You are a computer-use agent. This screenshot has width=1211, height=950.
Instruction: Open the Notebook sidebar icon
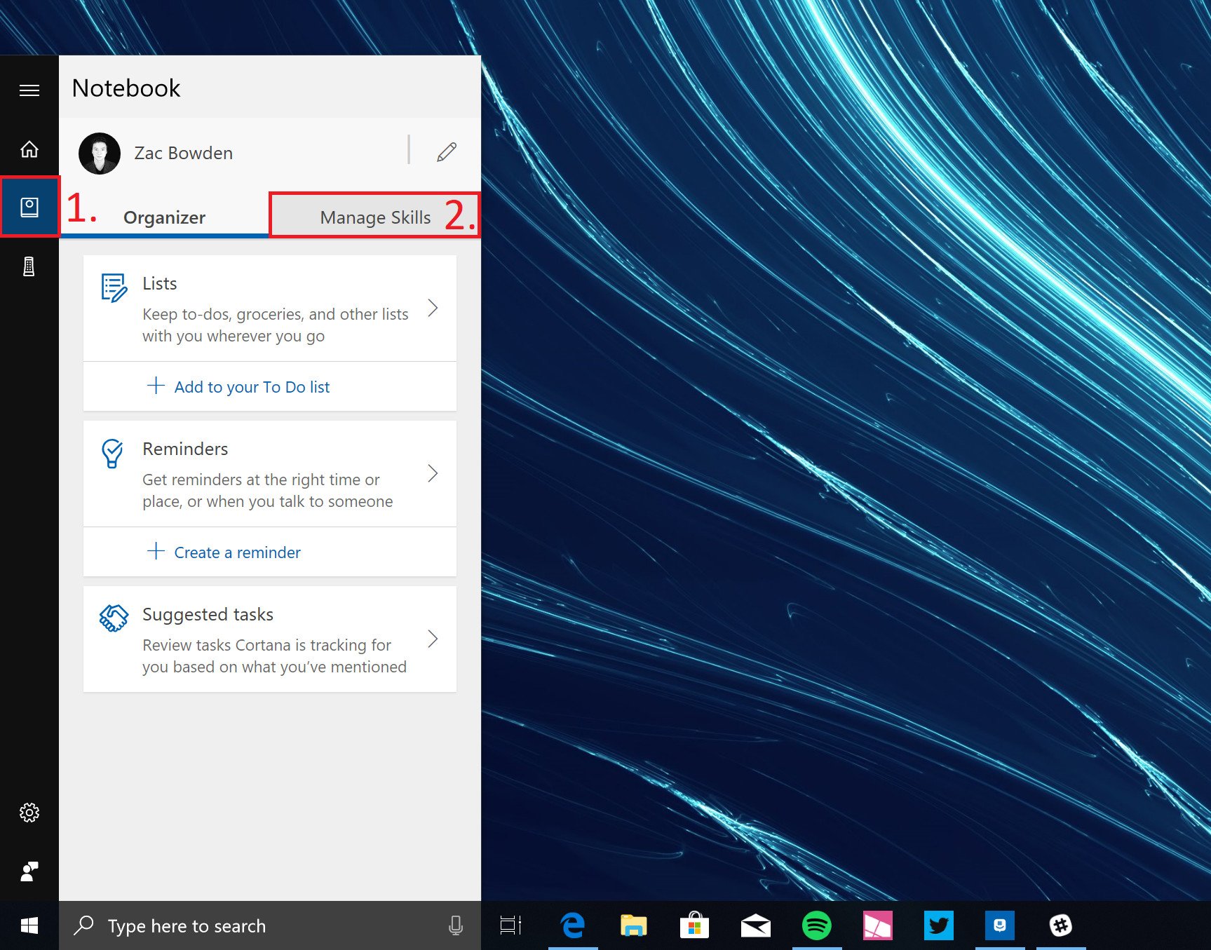(29, 207)
